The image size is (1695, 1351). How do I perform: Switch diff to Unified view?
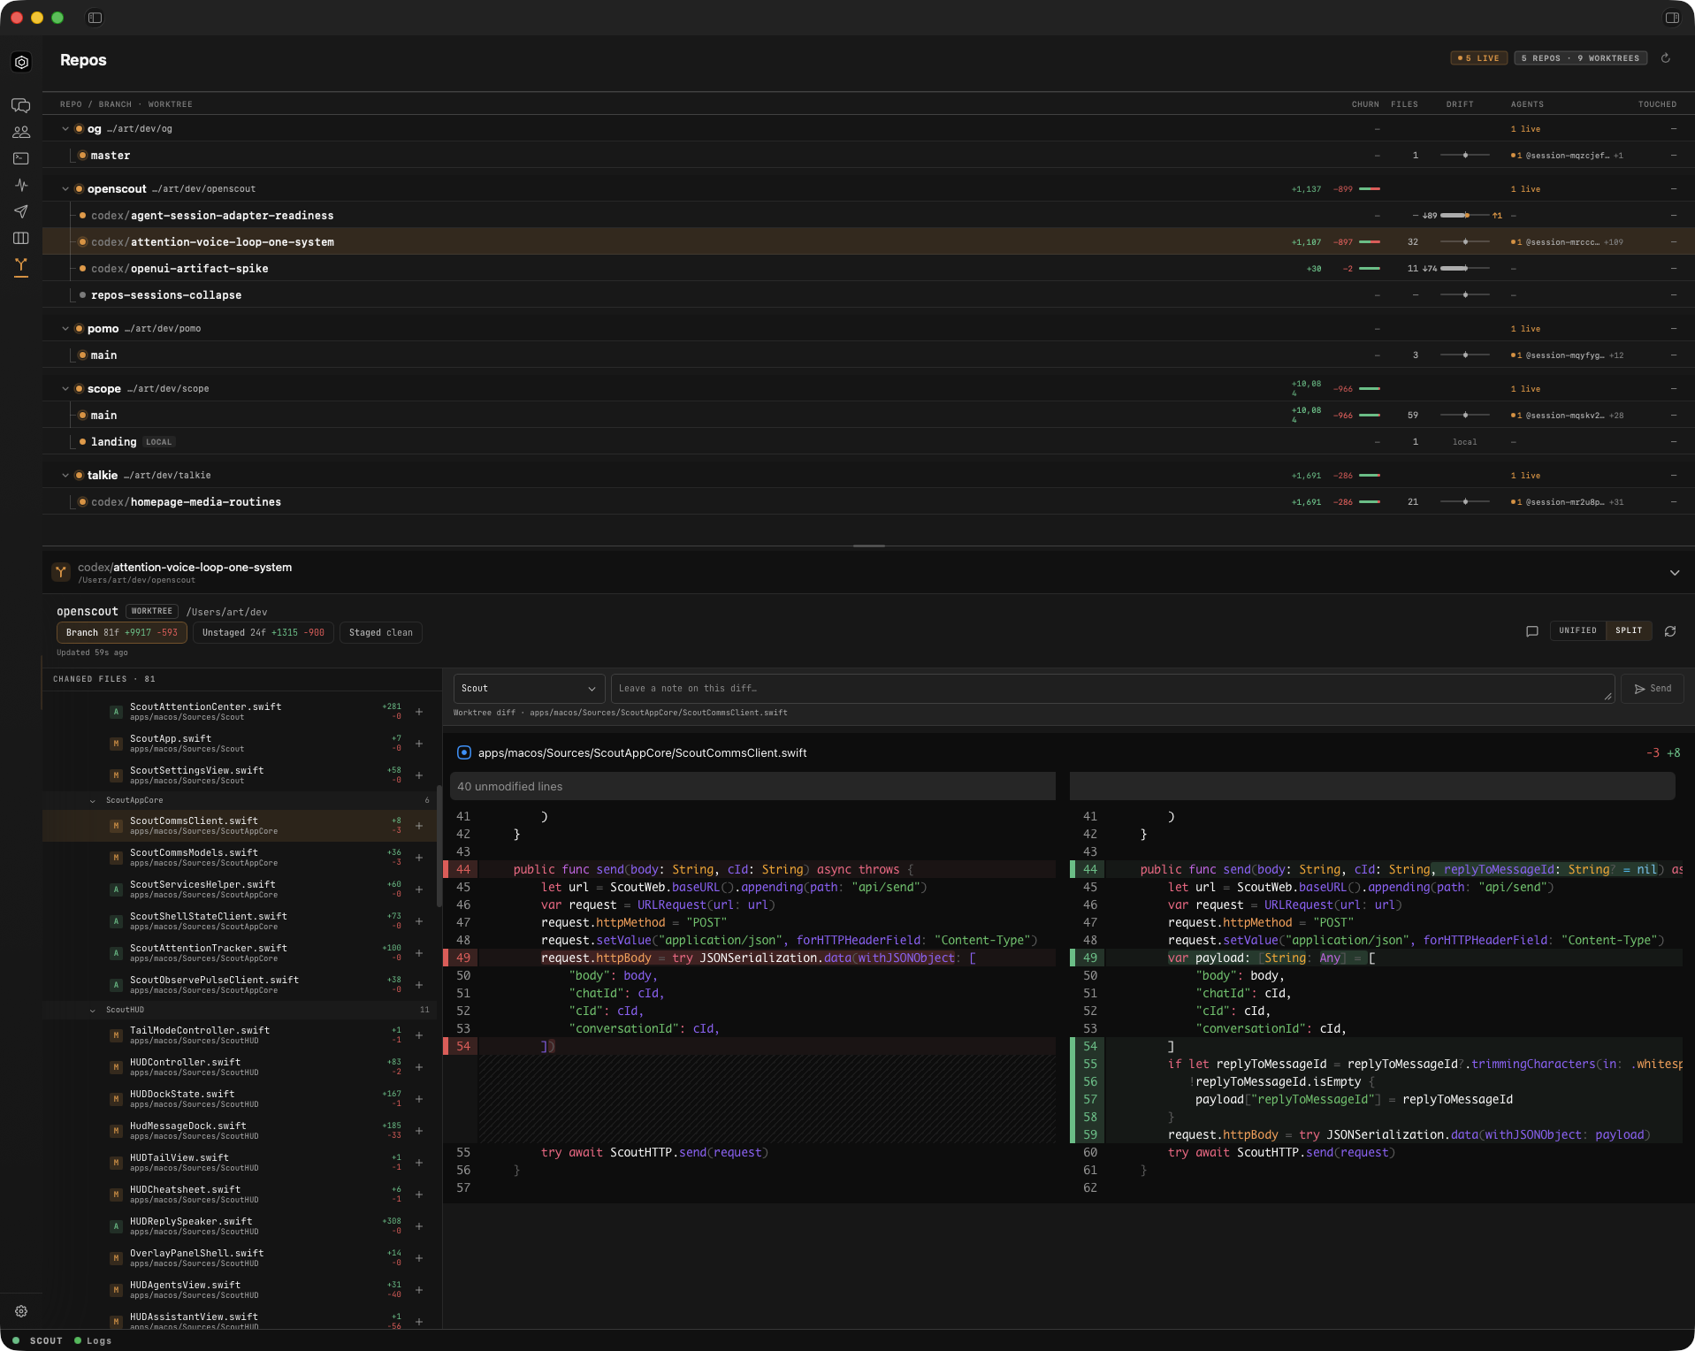[1577, 631]
